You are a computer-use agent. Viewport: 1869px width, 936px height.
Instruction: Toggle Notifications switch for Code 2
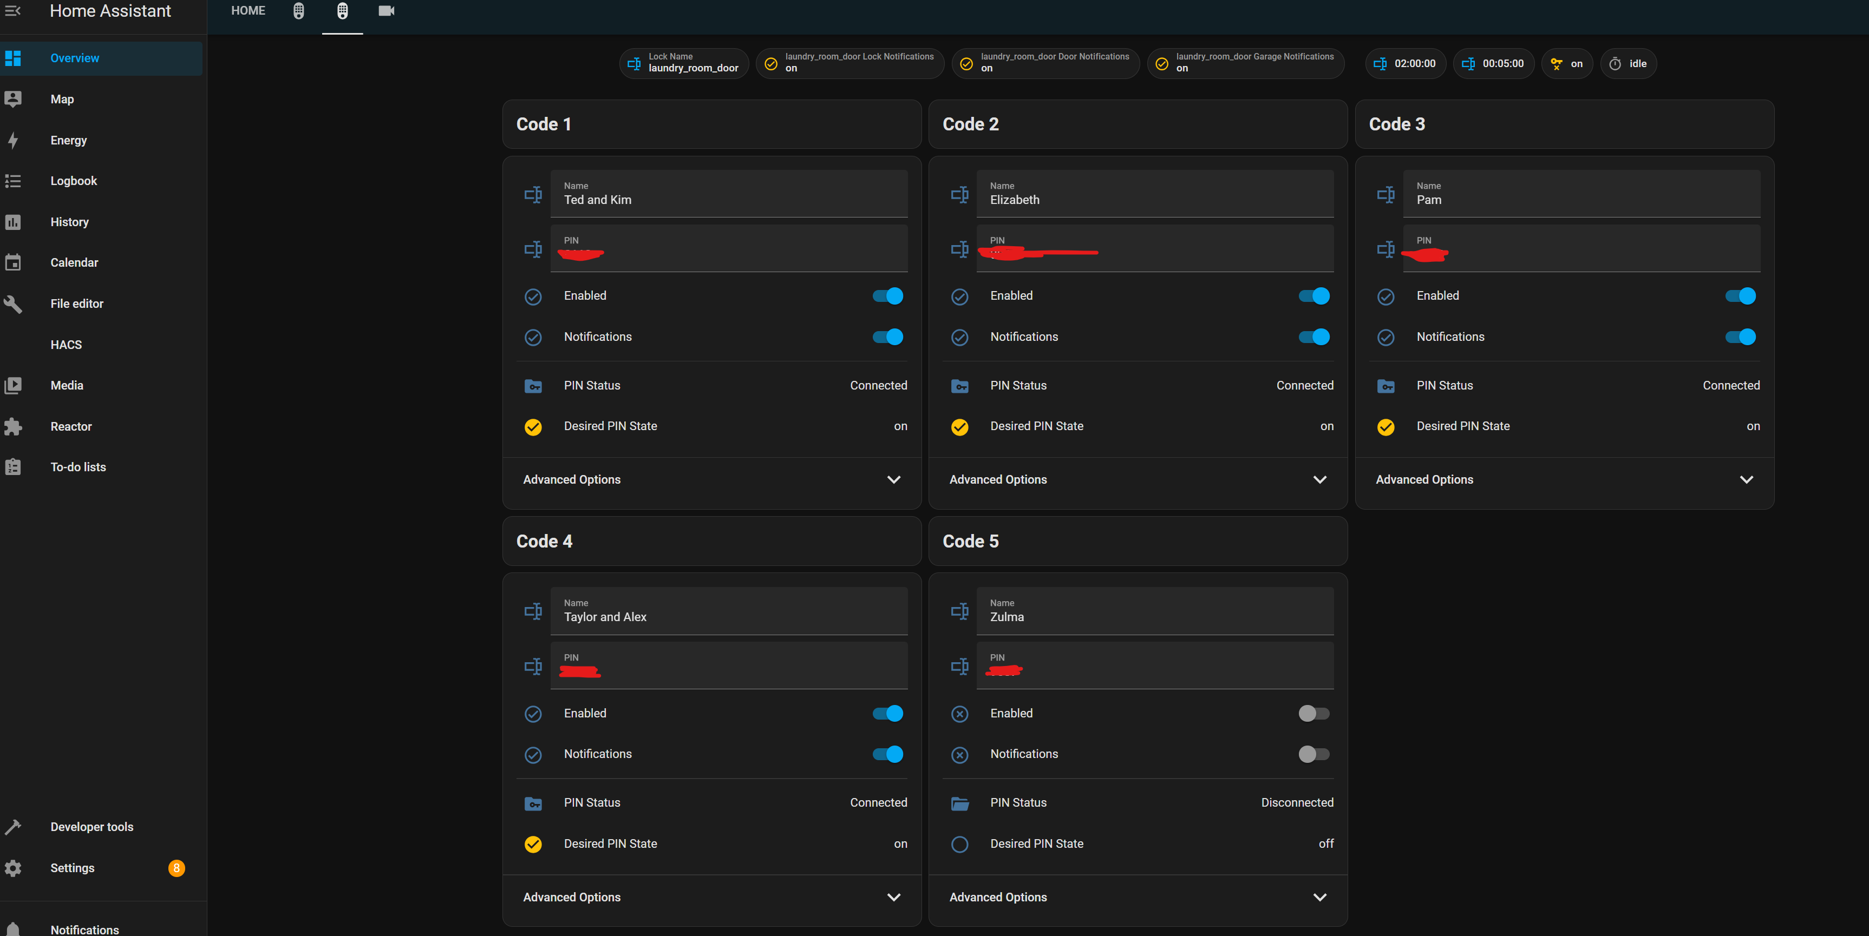1314,337
